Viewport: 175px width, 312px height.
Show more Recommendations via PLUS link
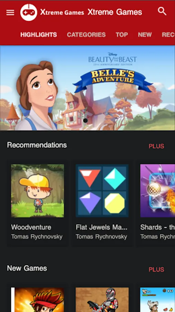click(156, 146)
